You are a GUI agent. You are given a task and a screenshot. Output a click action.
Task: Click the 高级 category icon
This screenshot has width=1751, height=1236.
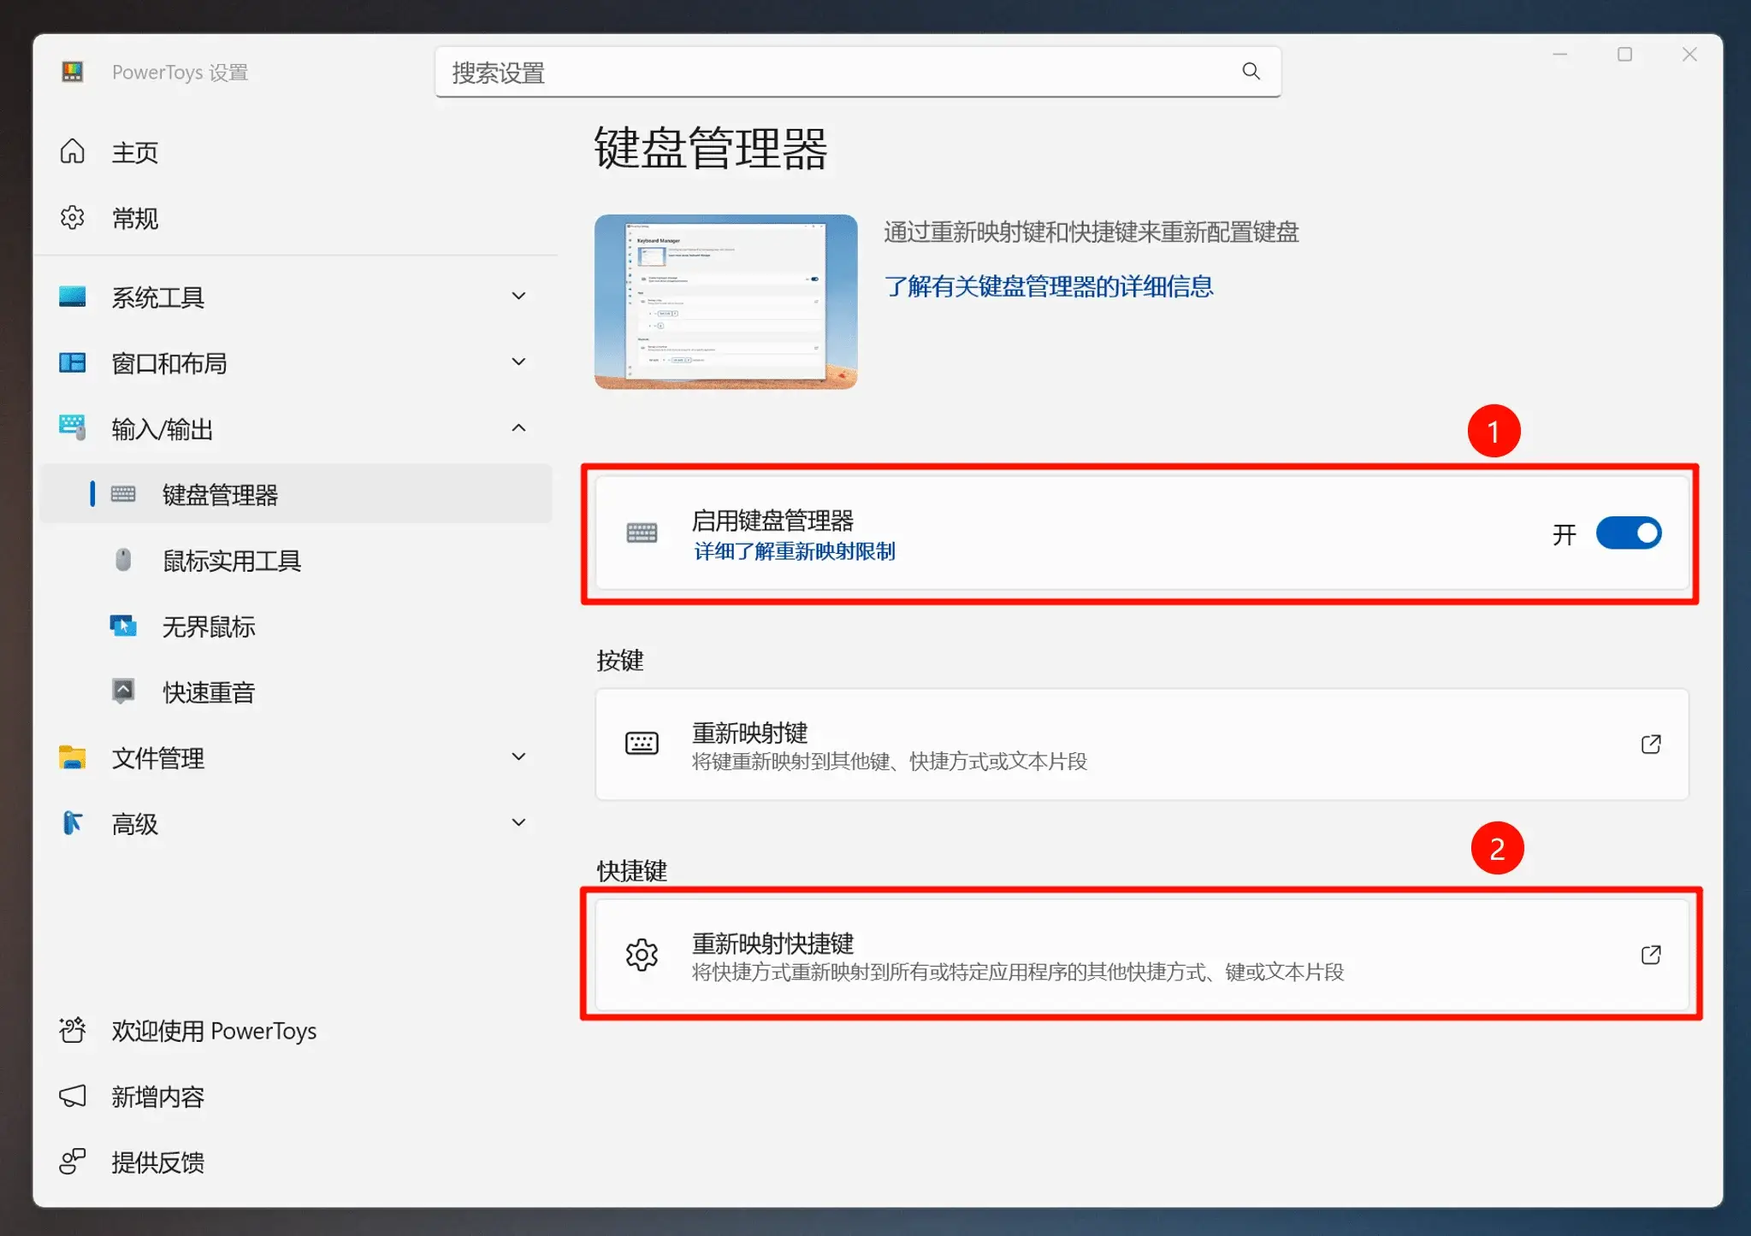[73, 823]
